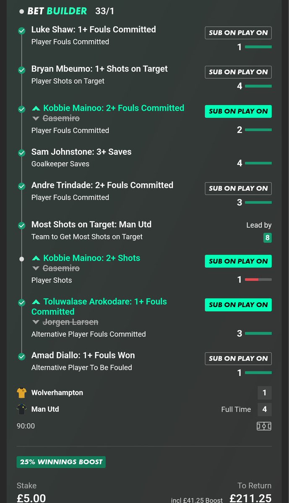
Task: Toggle Sub On Play On for Amad Diallo
Action: [x=238, y=358]
